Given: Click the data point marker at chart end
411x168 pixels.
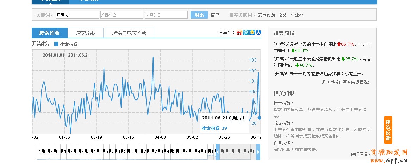Looking at the screenshot, I should pyautogui.click(x=259, y=118).
